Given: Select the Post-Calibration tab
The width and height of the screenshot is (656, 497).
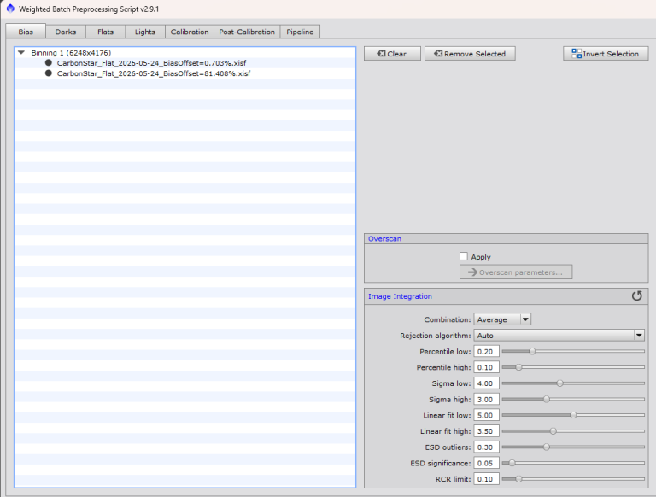Looking at the screenshot, I should (247, 32).
